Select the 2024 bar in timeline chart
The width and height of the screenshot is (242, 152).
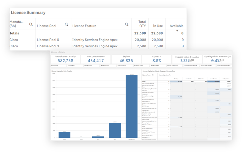click(x=115, y=130)
